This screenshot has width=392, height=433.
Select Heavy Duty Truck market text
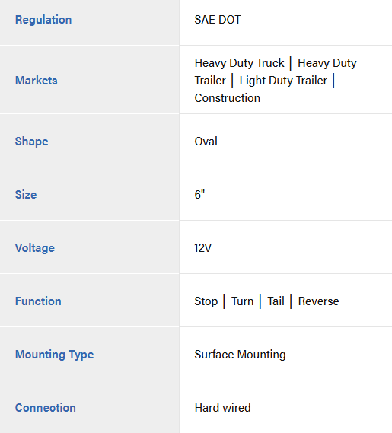click(x=239, y=63)
